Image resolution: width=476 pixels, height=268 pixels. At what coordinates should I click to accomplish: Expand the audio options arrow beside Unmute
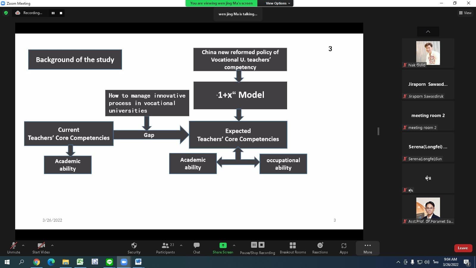point(23,245)
